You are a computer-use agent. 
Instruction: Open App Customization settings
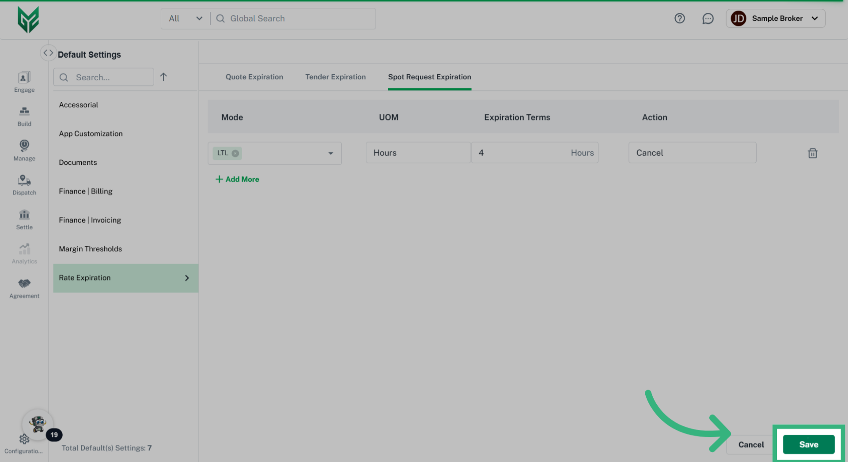tap(125, 134)
